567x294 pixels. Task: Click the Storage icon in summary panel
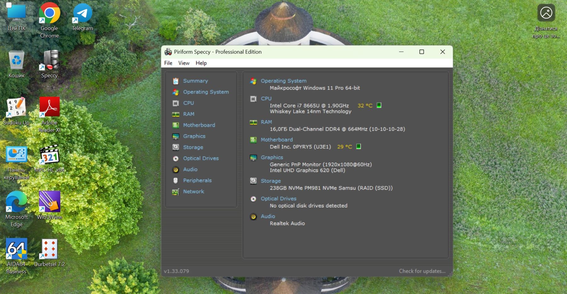[x=253, y=181]
